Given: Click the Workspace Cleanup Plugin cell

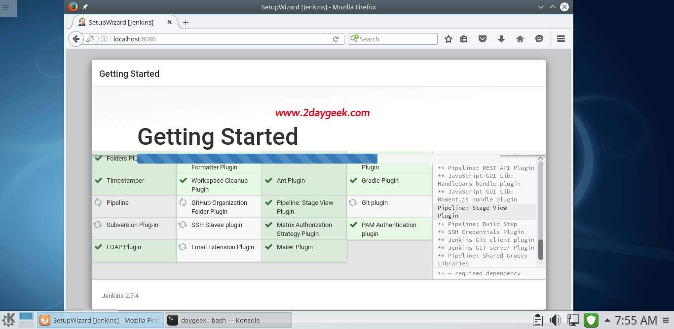Looking at the screenshot, I should [x=219, y=184].
